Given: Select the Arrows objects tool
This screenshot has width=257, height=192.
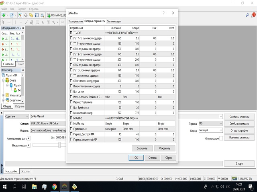Looking at the screenshot, I should coord(54,22).
